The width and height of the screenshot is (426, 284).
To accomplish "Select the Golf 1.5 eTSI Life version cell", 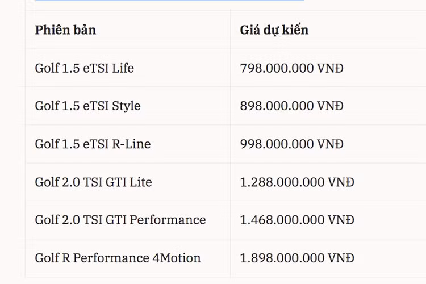I will coord(84,68).
